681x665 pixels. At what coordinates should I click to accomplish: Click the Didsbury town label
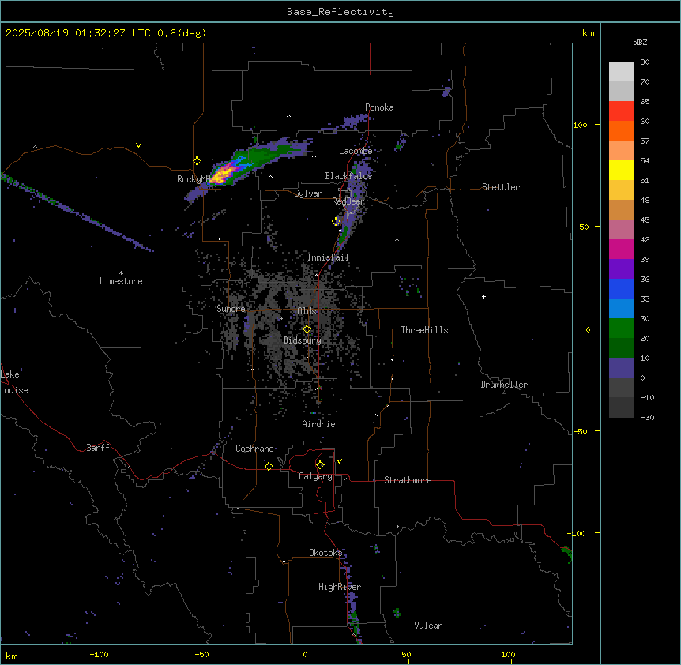(303, 340)
